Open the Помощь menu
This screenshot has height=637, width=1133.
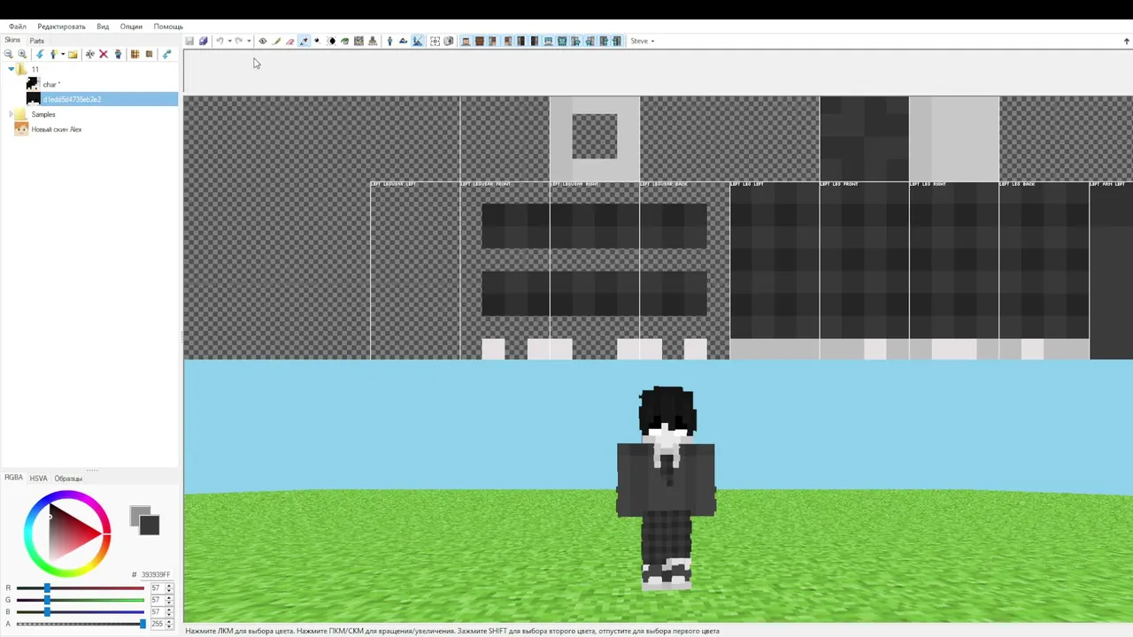(x=168, y=27)
